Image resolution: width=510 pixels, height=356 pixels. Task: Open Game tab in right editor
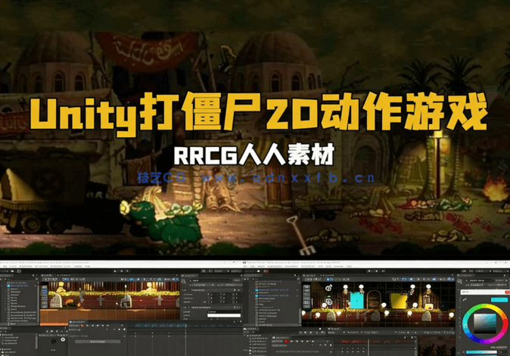point(327,275)
